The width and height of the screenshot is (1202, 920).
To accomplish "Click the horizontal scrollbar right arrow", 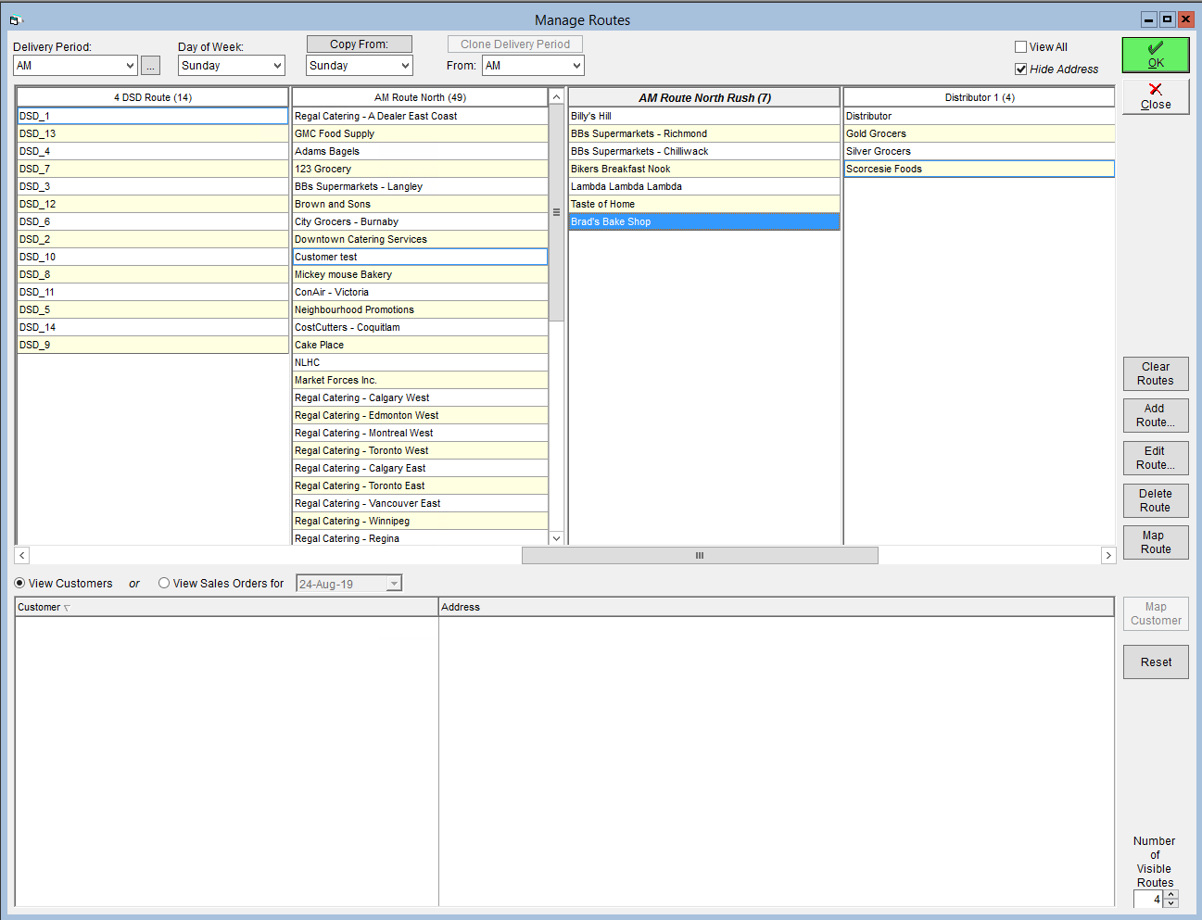I will pyautogui.click(x=1108, y=555).
